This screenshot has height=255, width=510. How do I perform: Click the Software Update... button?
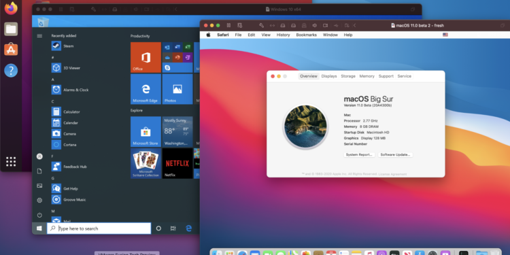pos(395,155)
